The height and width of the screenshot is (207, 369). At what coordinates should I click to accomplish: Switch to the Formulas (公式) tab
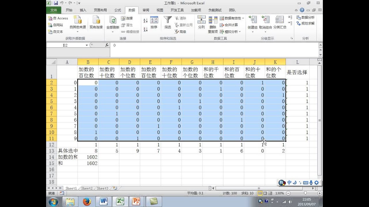point(118,10)
